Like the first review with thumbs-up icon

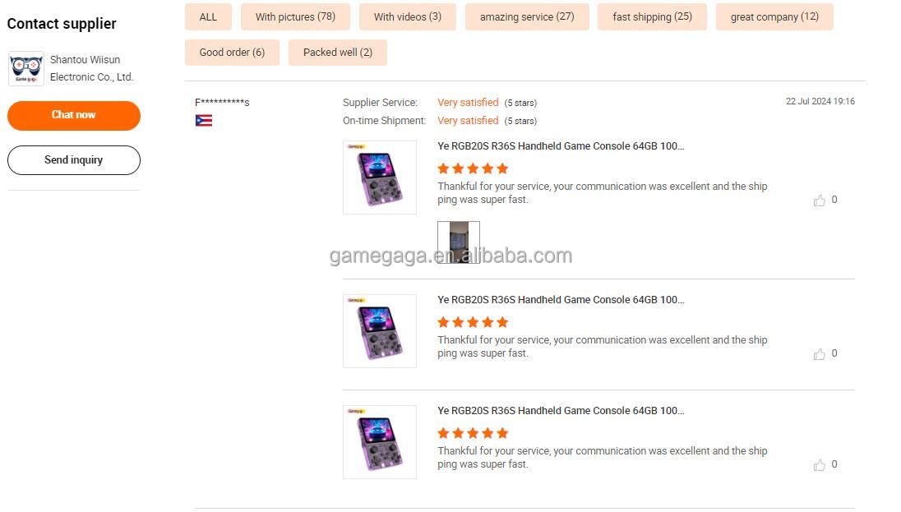[x=820, y=201]
